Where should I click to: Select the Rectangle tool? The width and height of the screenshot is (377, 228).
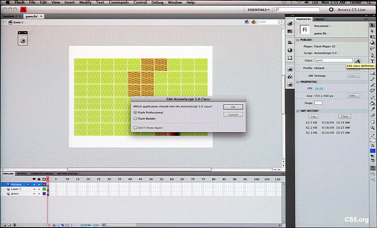[372, 73]
